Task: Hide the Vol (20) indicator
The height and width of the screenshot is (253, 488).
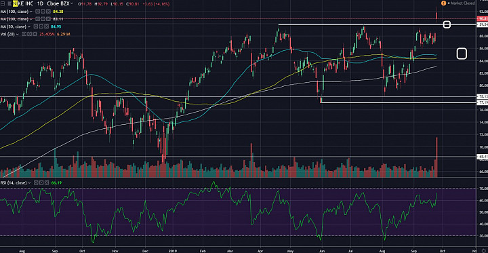Action: pos(24,34)
